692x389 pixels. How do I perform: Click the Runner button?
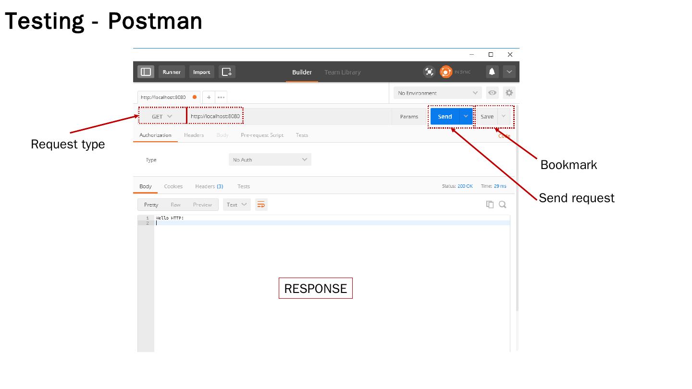click(172, 72)
